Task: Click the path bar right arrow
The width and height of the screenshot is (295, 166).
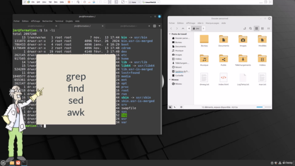Action: pyautogui.click(x=203, y=29)
